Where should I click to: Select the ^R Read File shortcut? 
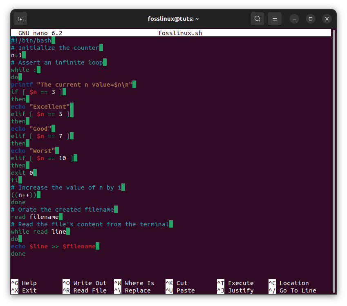84,290
